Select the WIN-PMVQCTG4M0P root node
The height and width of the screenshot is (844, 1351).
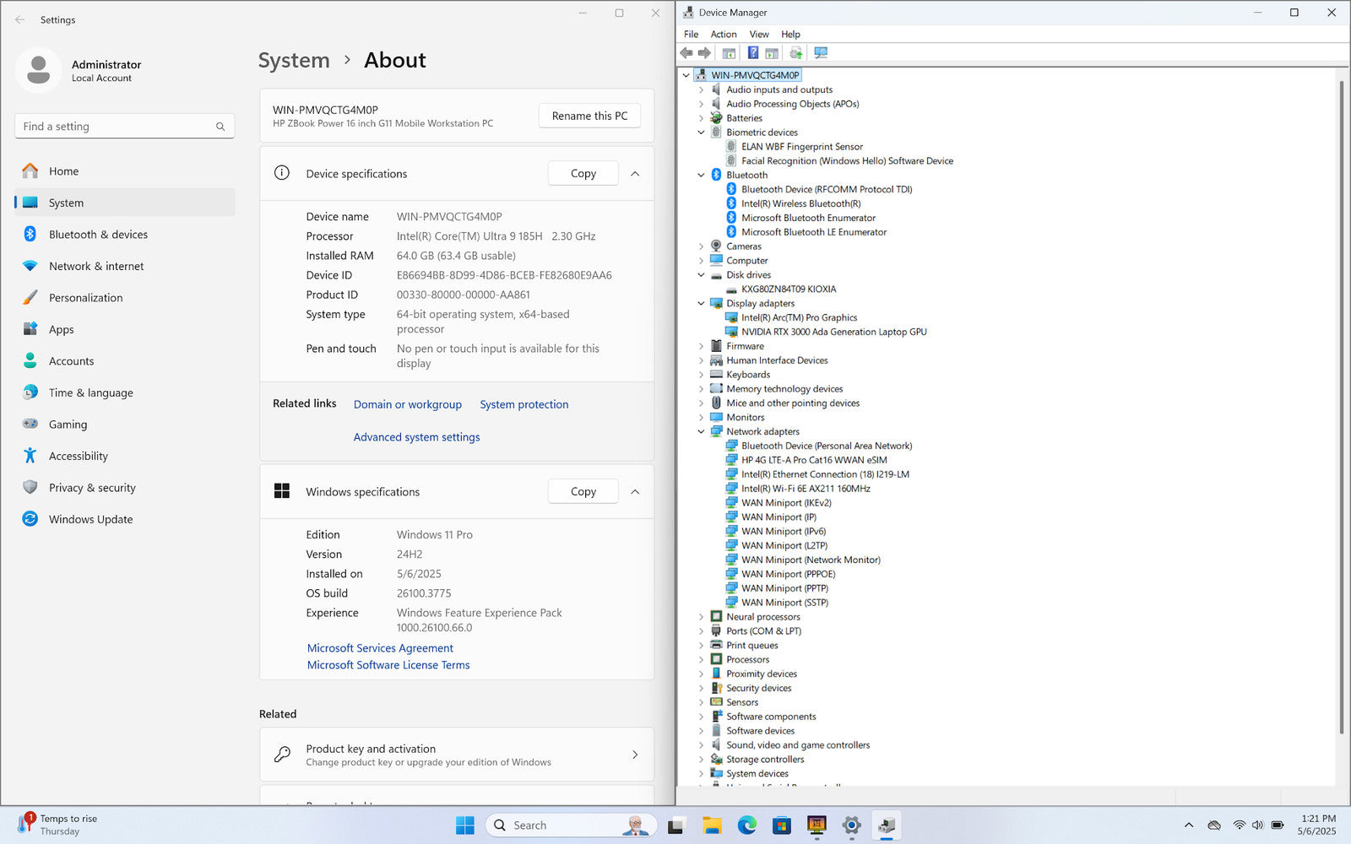(755, 75)
